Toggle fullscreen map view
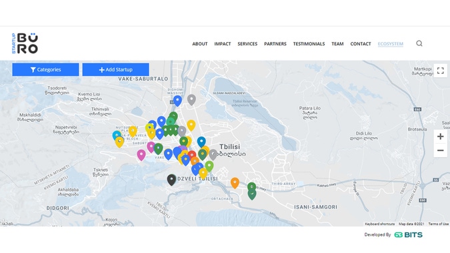The width and height of the screenshot is (450, 253). tap(440, 71)
